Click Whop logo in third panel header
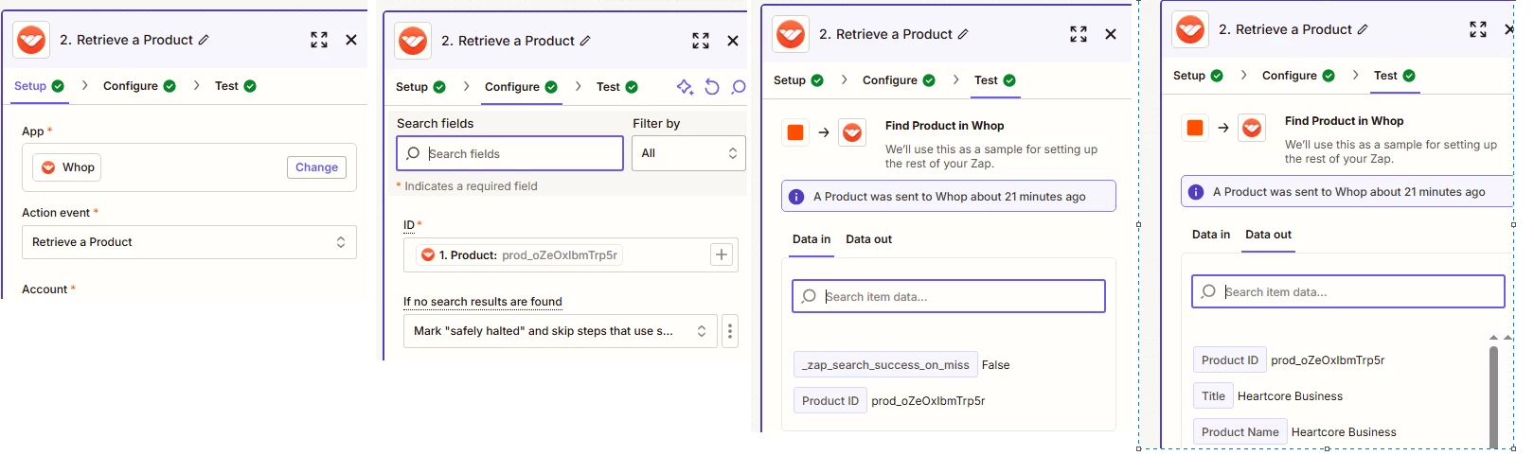This screenshot has height=473, width=1534. (x=791, y=34)
